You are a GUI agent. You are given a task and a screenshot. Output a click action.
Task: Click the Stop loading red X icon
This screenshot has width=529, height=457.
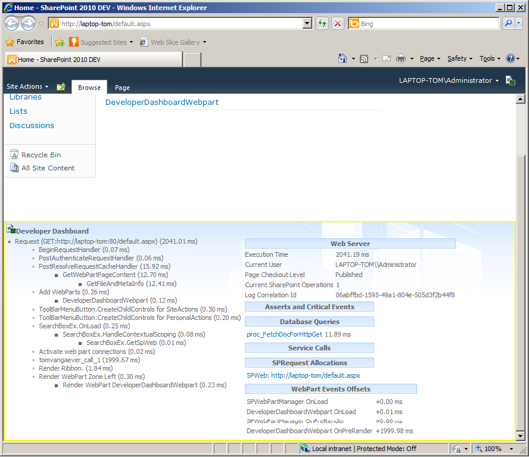pos(337,23)
